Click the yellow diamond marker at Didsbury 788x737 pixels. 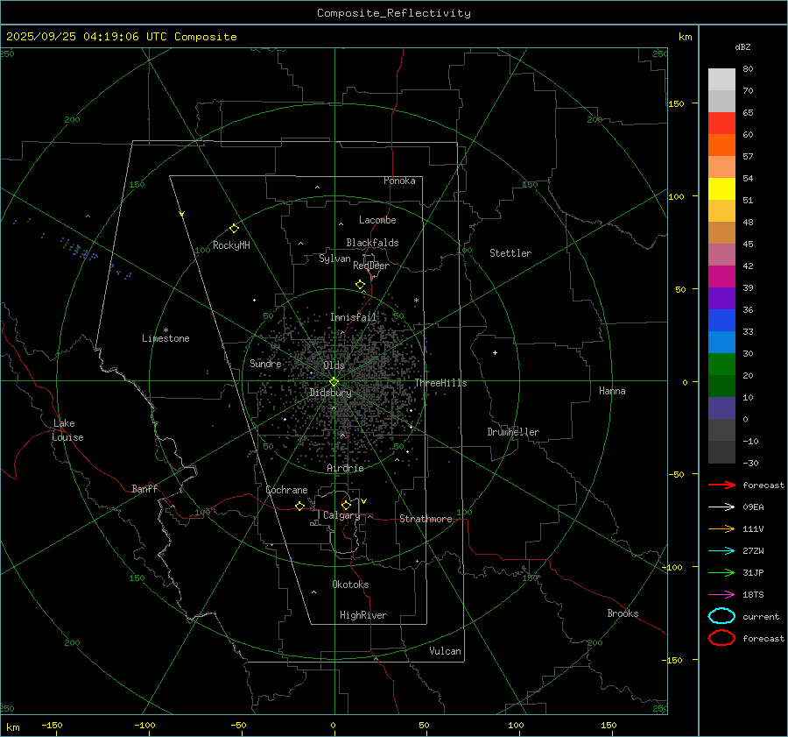coord(334,381)
